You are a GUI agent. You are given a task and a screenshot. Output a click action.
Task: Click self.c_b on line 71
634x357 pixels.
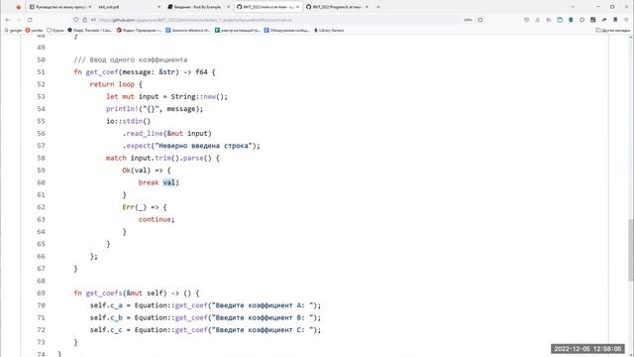click(106, 317)
